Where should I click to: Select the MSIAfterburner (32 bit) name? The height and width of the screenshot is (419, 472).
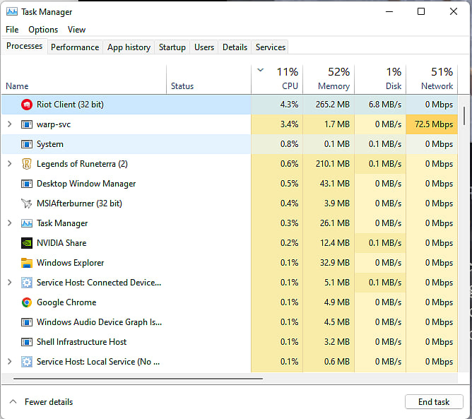(x=79, y=203)
